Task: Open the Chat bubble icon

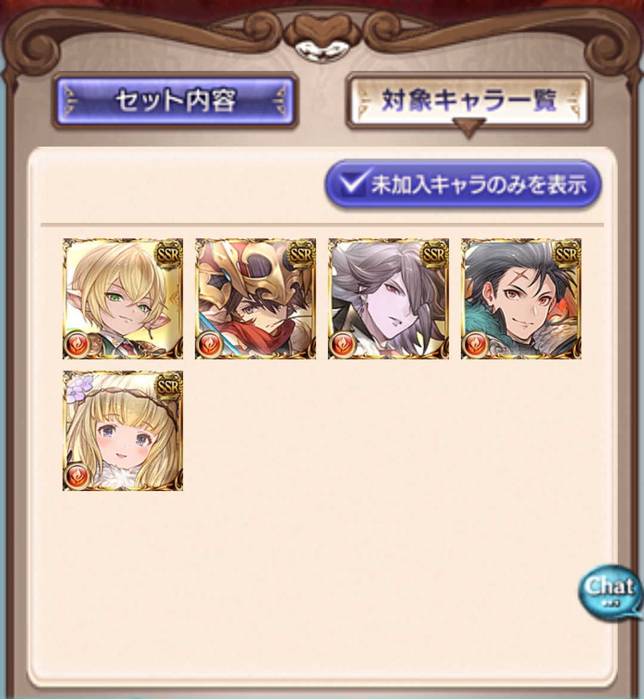Action: pos(610,592)
